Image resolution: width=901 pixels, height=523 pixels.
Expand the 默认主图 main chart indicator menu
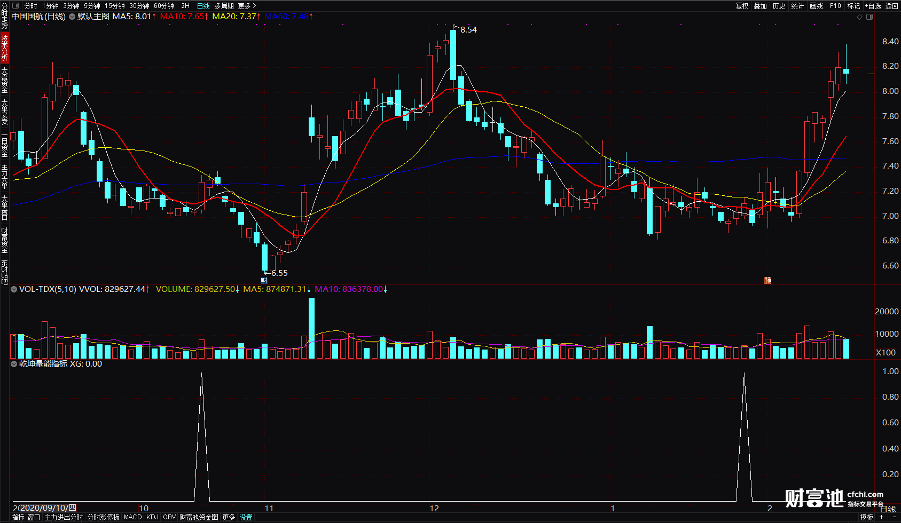(72, 17)
